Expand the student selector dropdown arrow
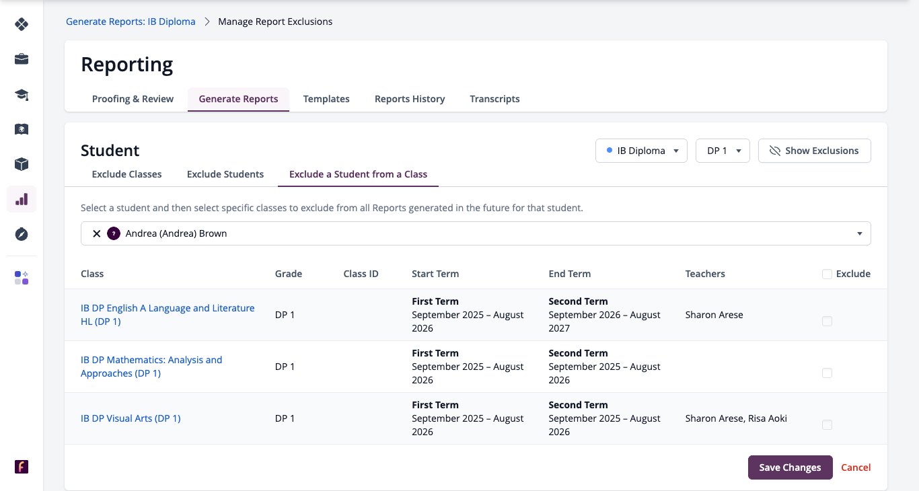The image size is (919, 491). (859, 233)
